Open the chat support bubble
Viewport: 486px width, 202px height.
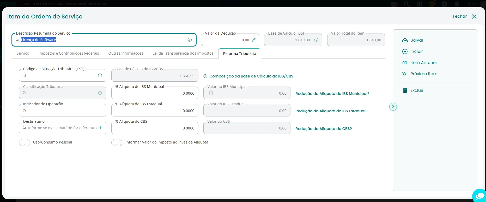(x=480, y=196)
